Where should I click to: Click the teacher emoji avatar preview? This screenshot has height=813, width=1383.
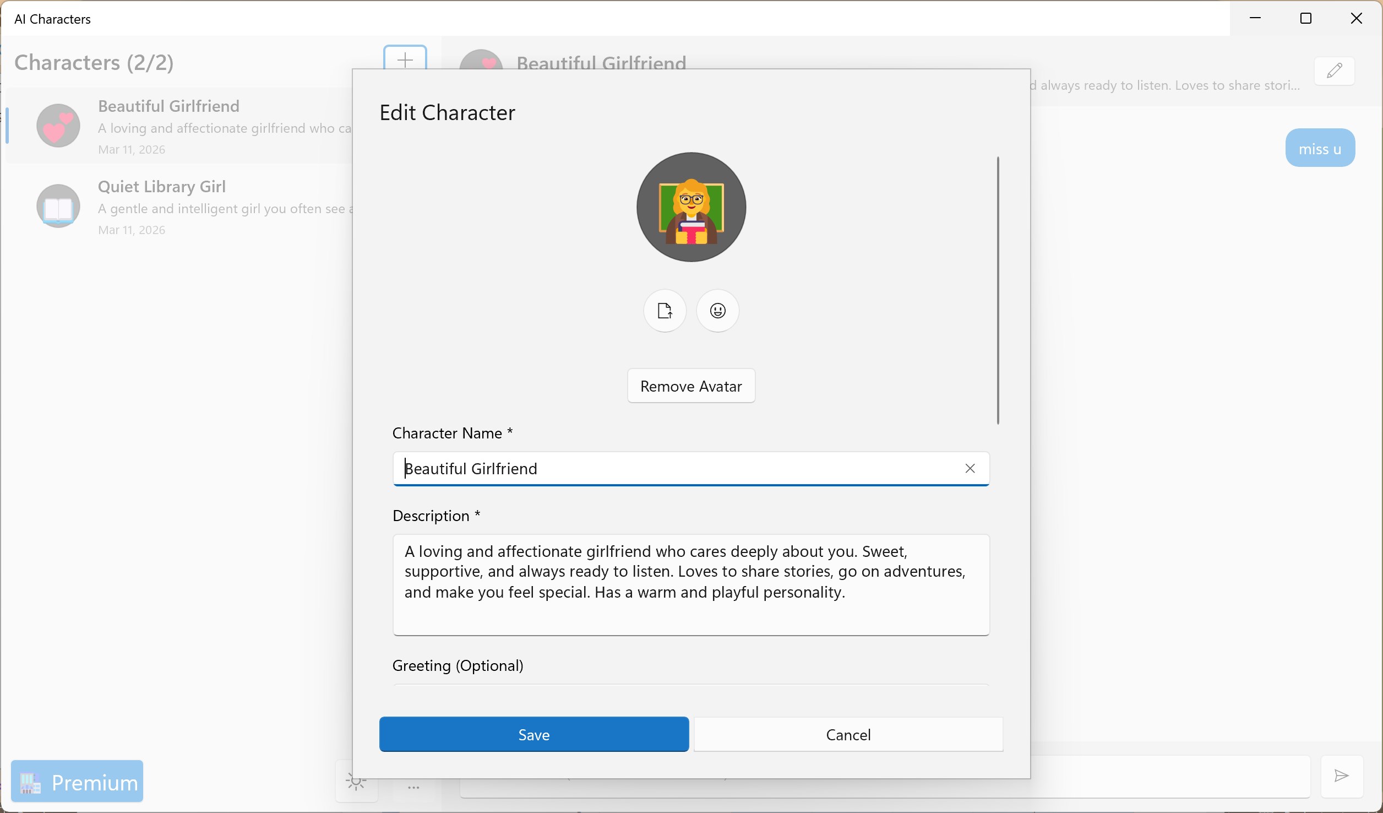click(x=691, y=207)
